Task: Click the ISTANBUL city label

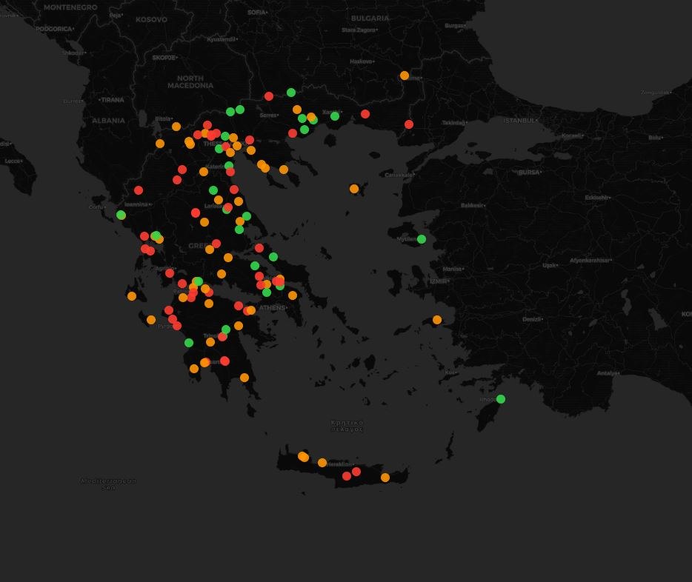Action: [x=519, y=120]
